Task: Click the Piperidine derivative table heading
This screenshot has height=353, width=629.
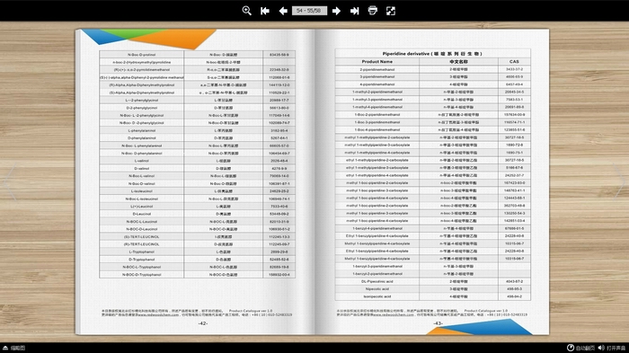Action: (x=432, y=53)
